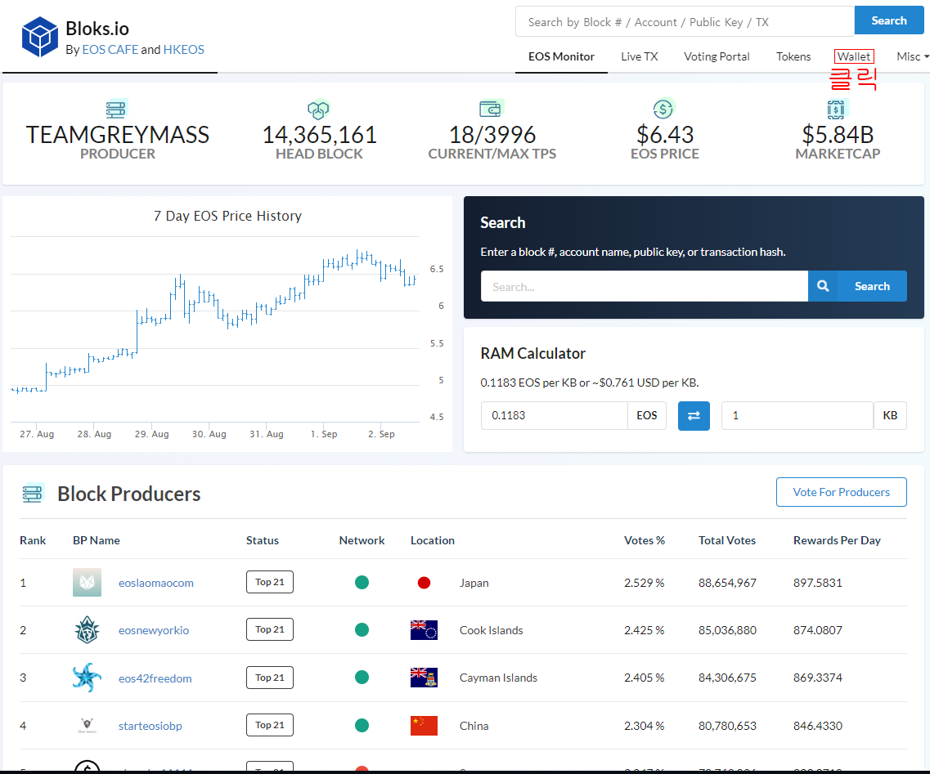Click the EOS price dollar icon
The height and width of the screenshot is (774, 930).
(x=663, y=109)
